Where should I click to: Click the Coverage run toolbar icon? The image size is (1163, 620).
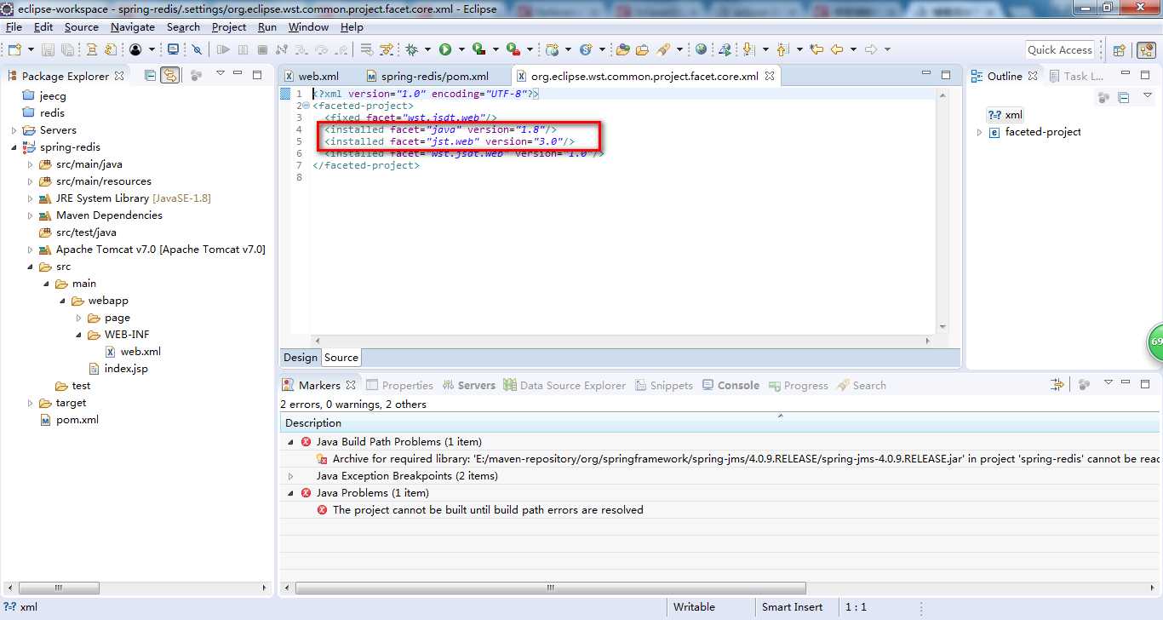pyautogui.click(x=478, y=49)
